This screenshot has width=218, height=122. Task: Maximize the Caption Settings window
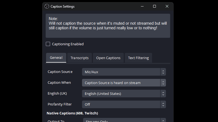(x=155, y=6)
